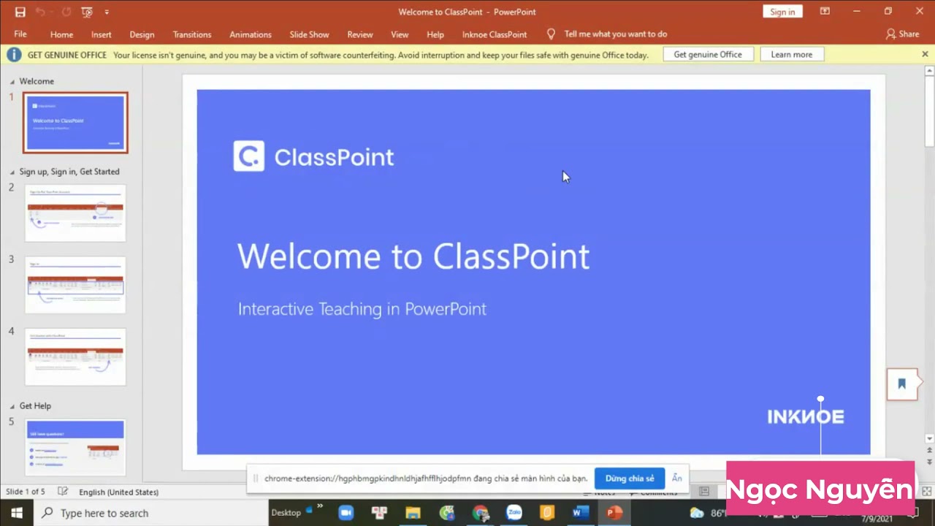Collapse the Get Help section
This screenshot has height=526, width=935.
coord(12,406)
